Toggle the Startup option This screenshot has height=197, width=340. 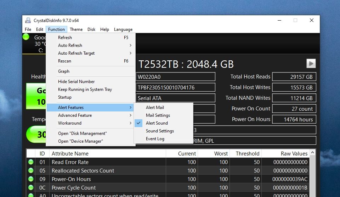pyautogui.click(x=91, y=97)
